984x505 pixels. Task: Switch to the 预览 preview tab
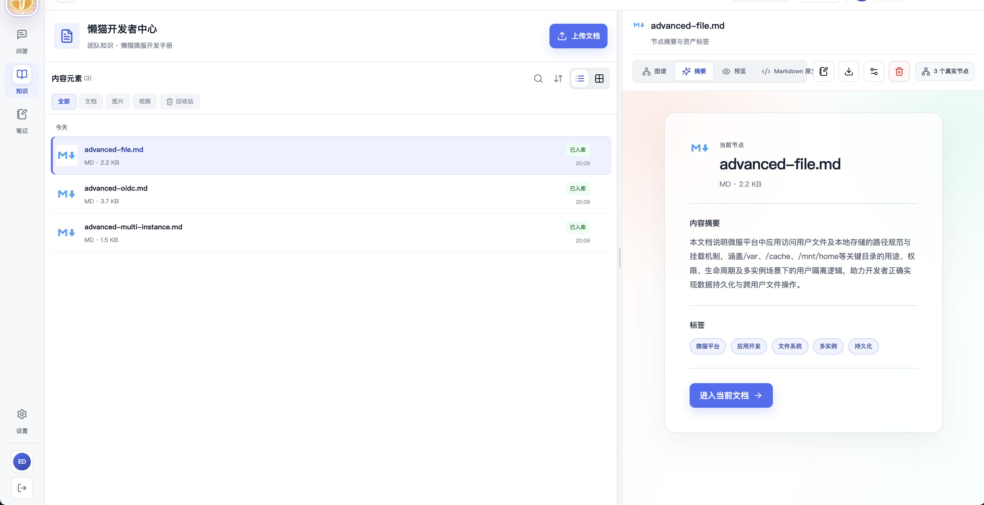point(734,71)
